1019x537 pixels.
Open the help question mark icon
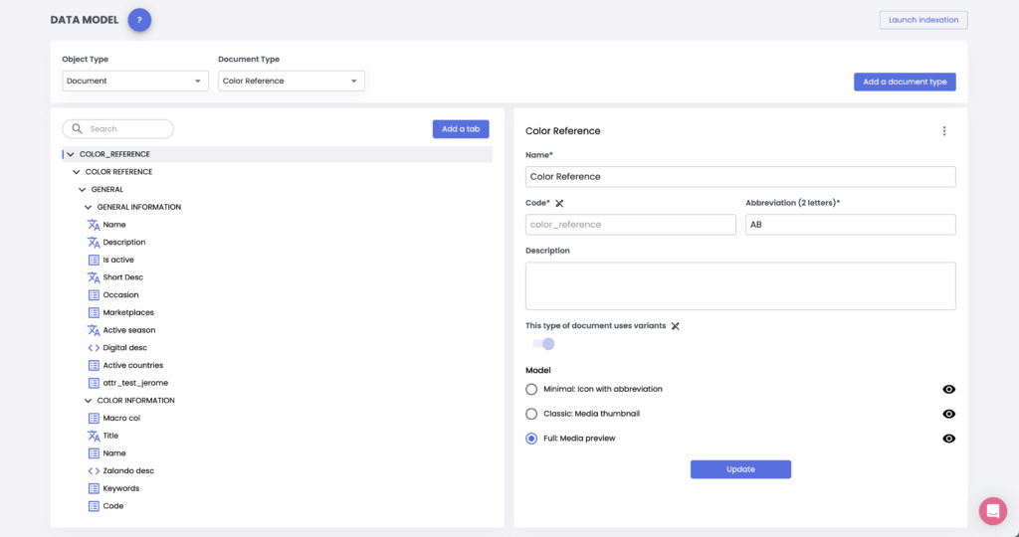pyautogui.click(x=139, y=20)
